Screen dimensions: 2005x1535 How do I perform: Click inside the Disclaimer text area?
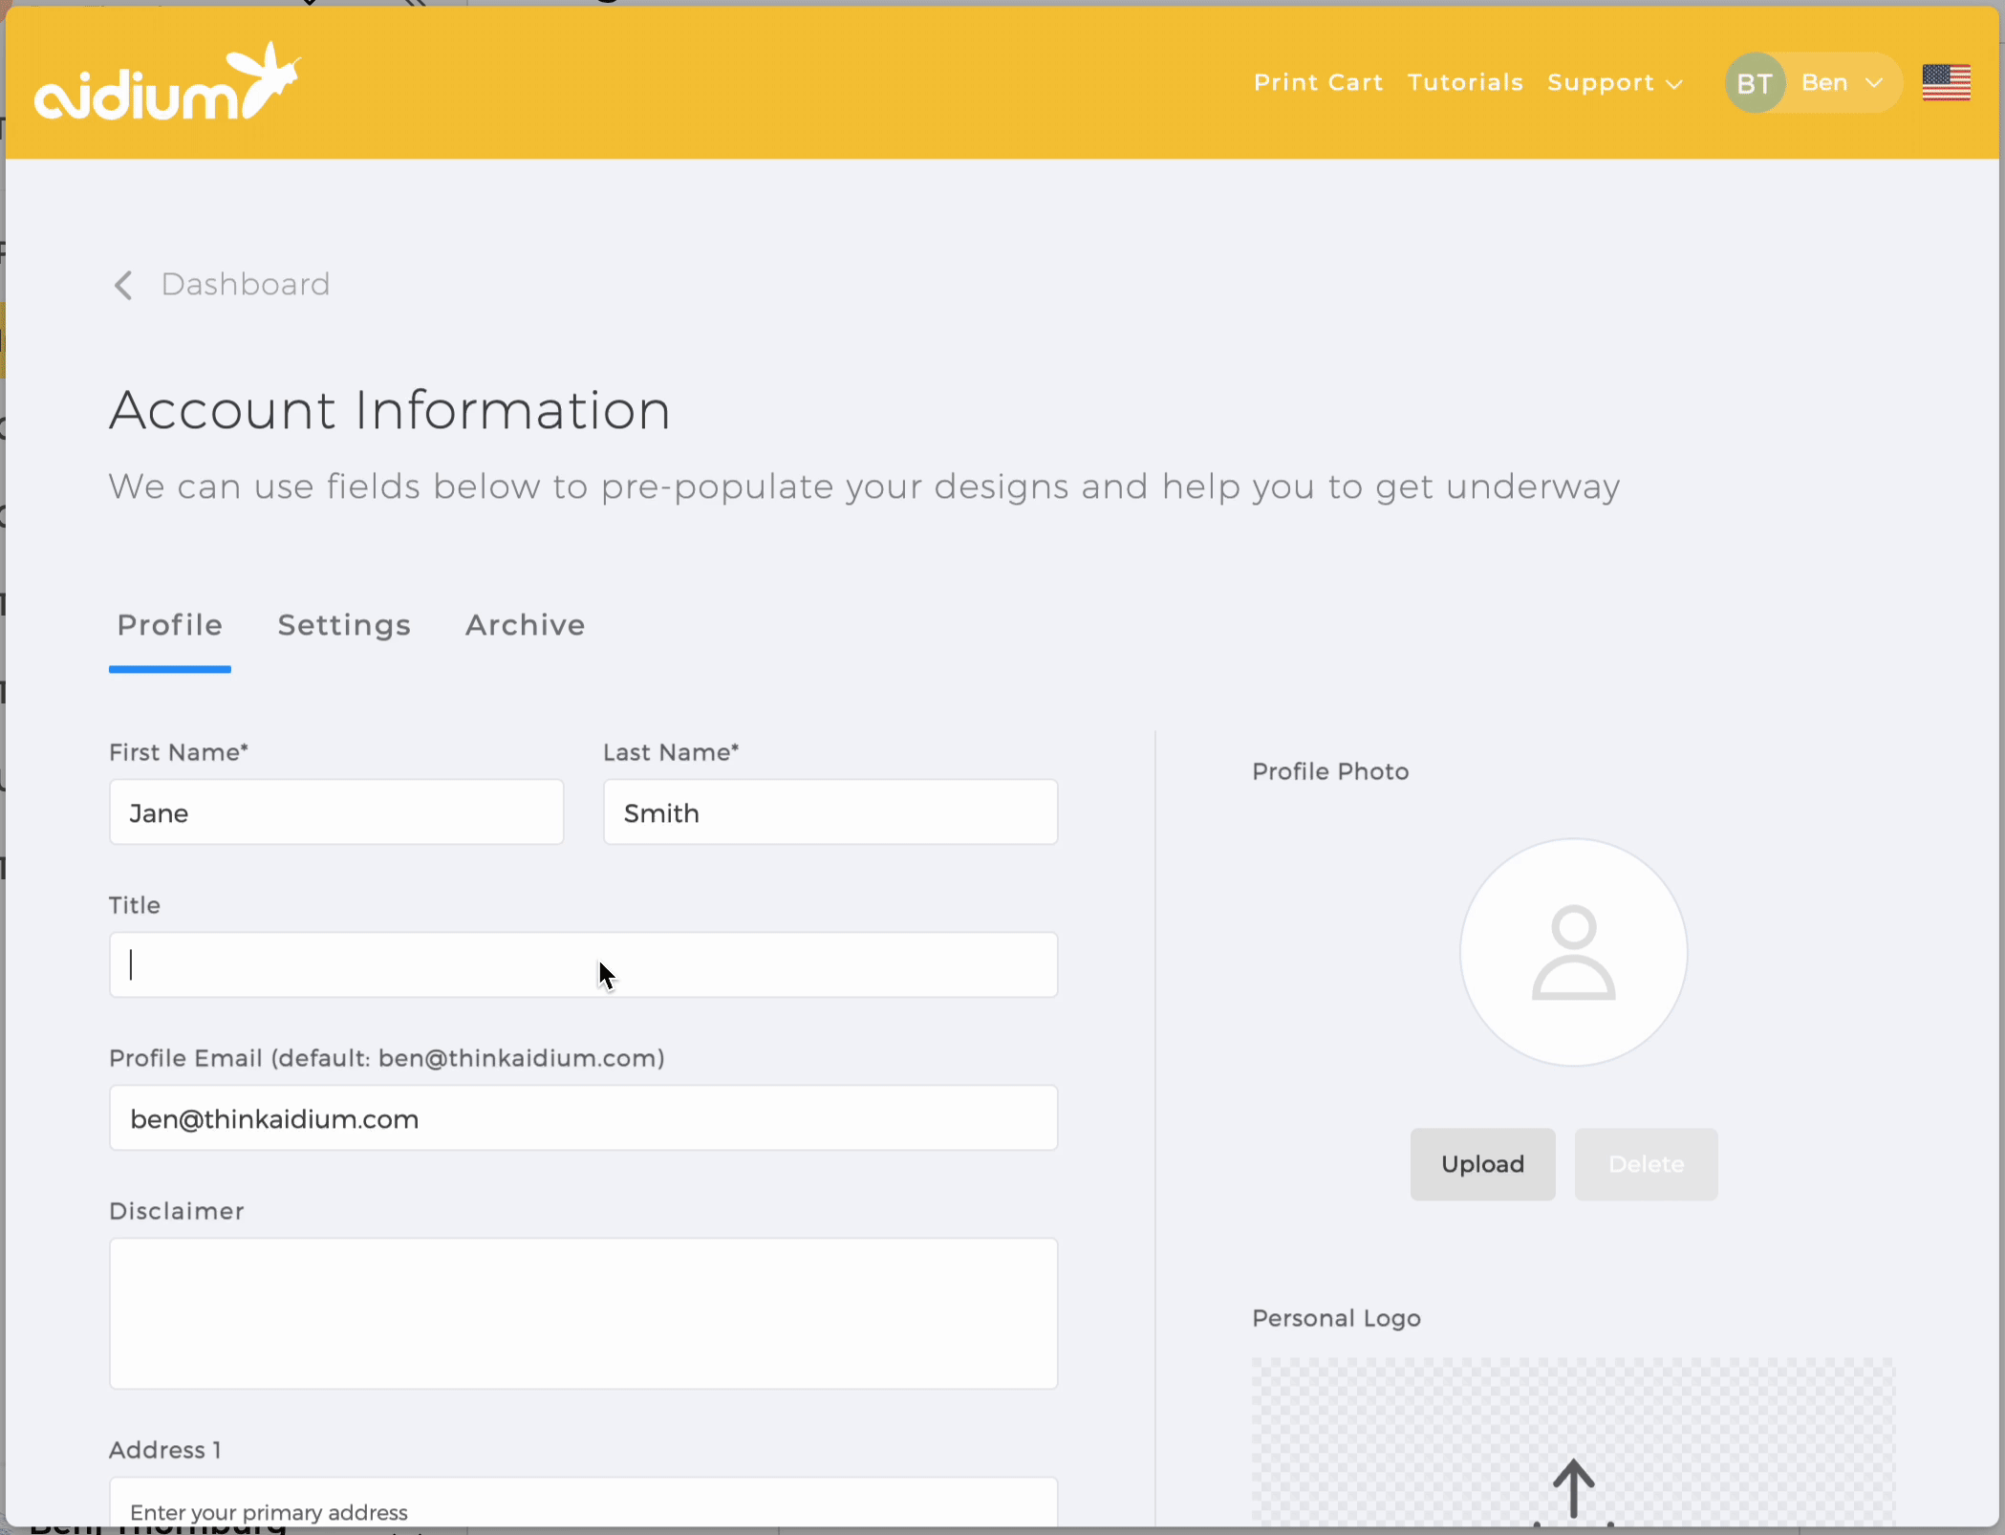[x=583, y=1313]
